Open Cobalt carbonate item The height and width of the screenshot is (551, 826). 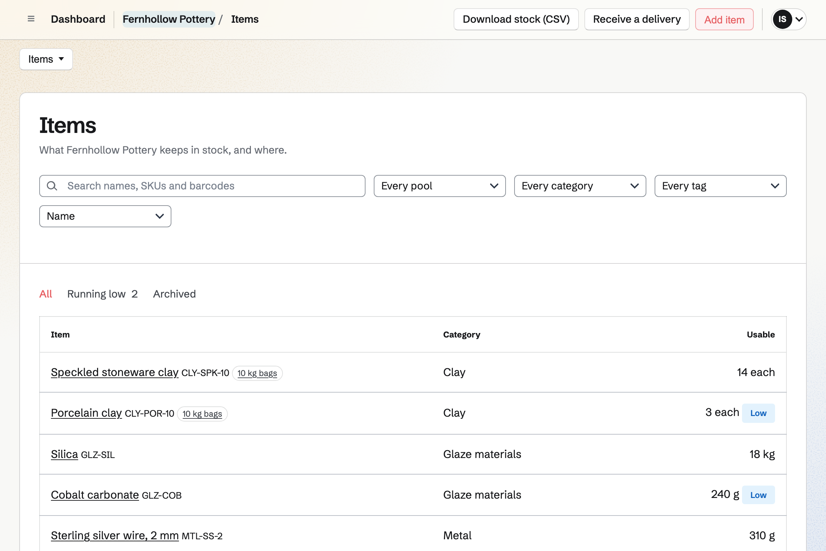point(95,495)
